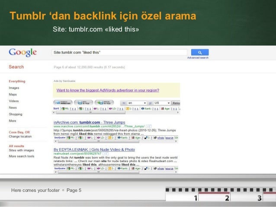Click number 1 on the slide ruler

tap(196, 198)
